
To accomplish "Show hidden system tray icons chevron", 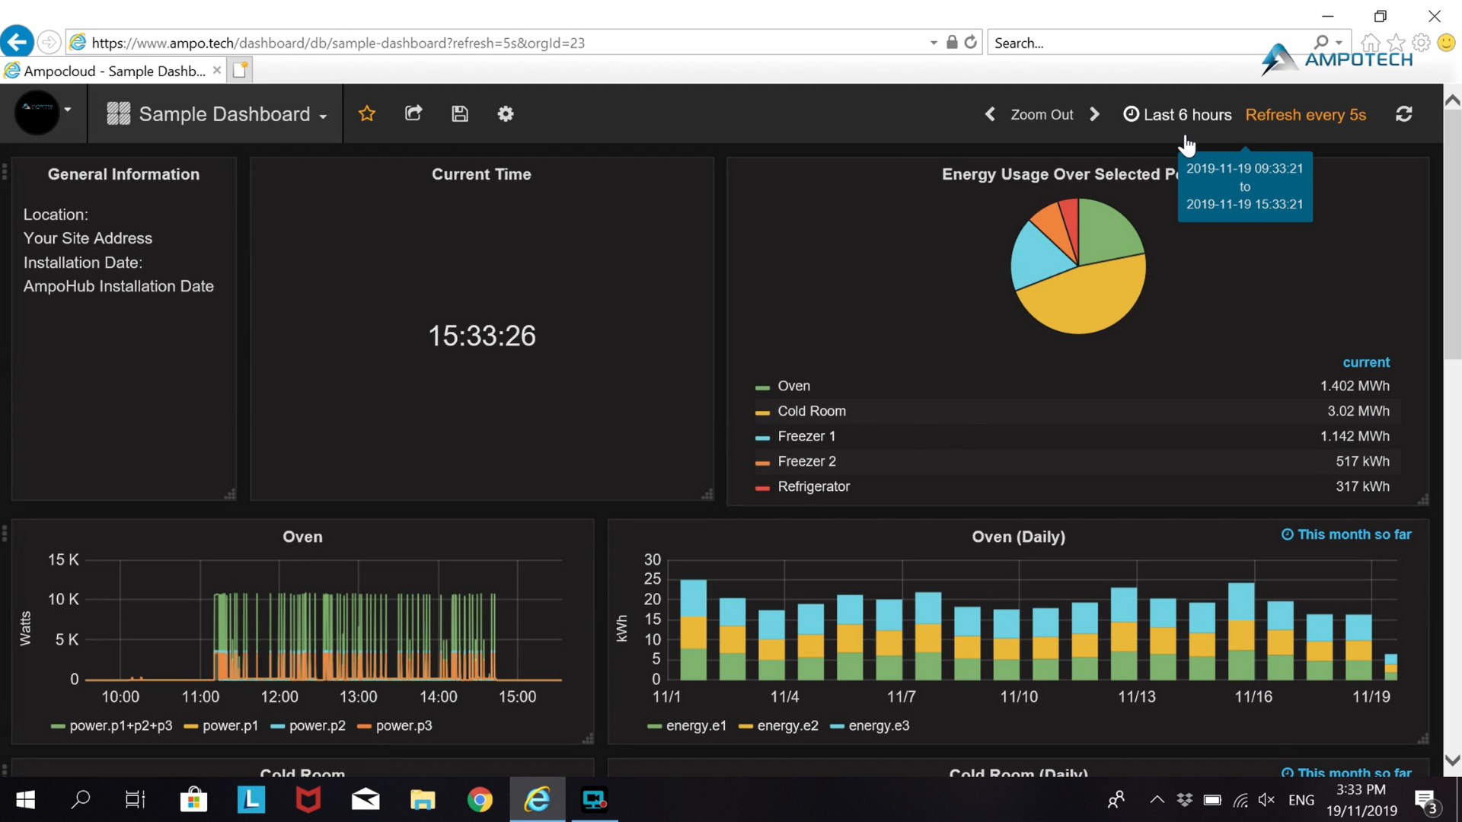I will point(1157,800).
